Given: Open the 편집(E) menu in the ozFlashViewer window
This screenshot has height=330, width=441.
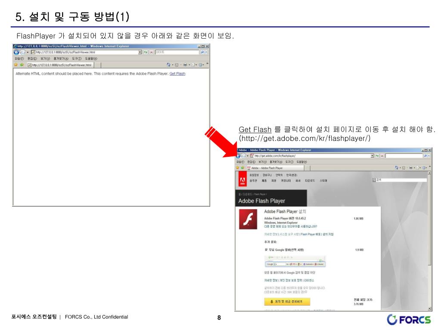Looking at the screenshot, I should (32, 58).
